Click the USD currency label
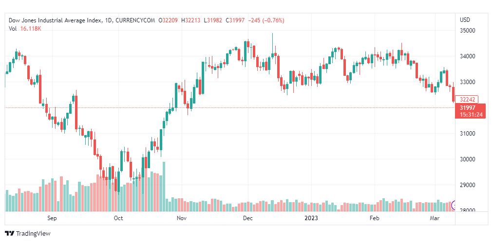Screen dimensions: 493x242 [x=465, y=20]
